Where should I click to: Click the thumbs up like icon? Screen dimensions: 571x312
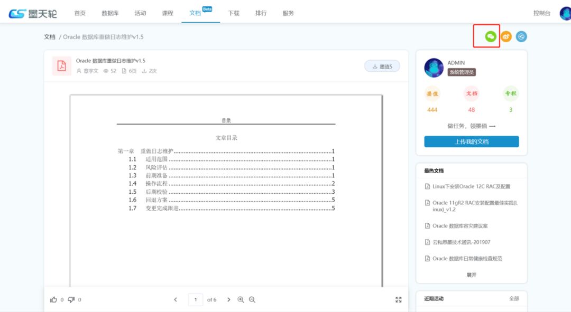[53, 299]
